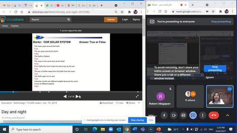This screenshot has width=237, height=133.
Task: Open new tab in Meet window
Action: pos(193,5)
